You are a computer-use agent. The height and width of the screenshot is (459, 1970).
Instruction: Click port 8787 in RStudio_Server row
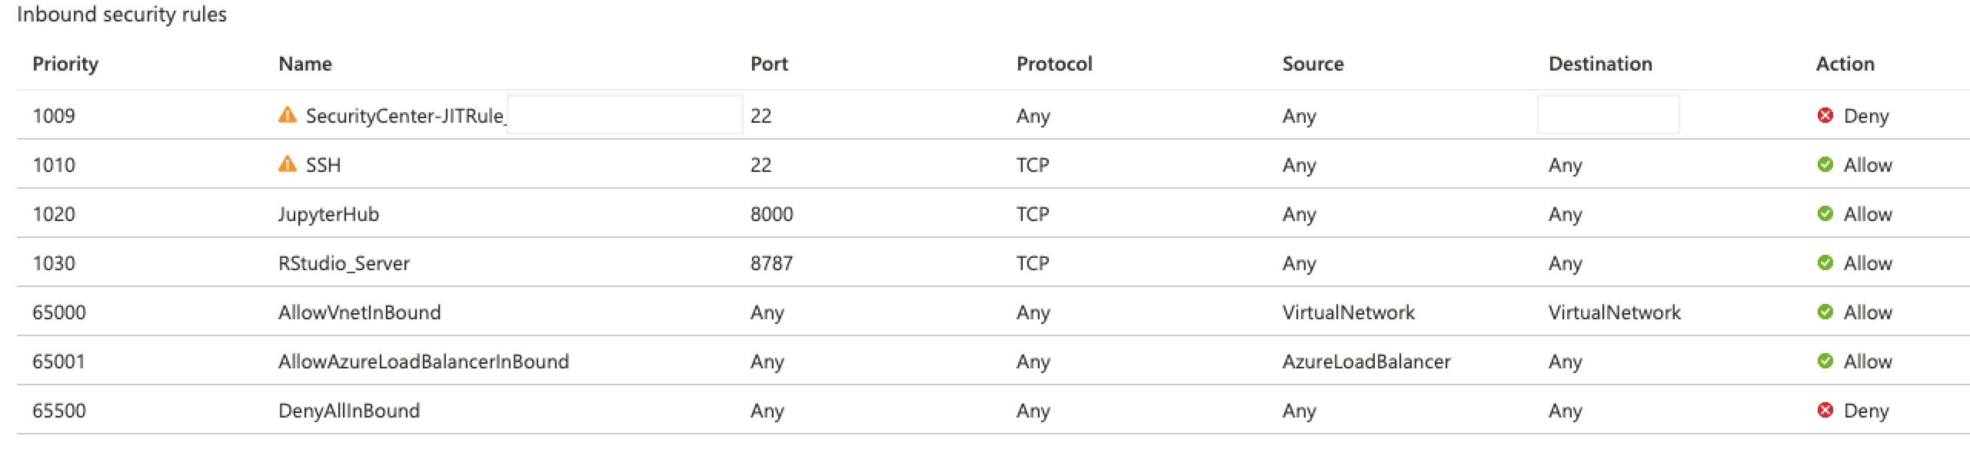(771, 263)
